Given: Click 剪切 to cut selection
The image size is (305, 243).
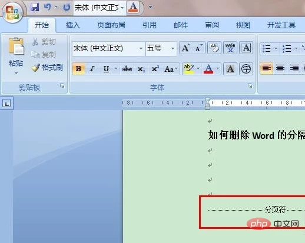Looking at the screenshot, I should pos(44,42).
